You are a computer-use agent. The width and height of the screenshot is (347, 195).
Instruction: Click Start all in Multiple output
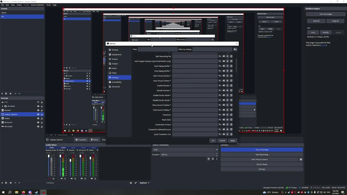point(316,21)
